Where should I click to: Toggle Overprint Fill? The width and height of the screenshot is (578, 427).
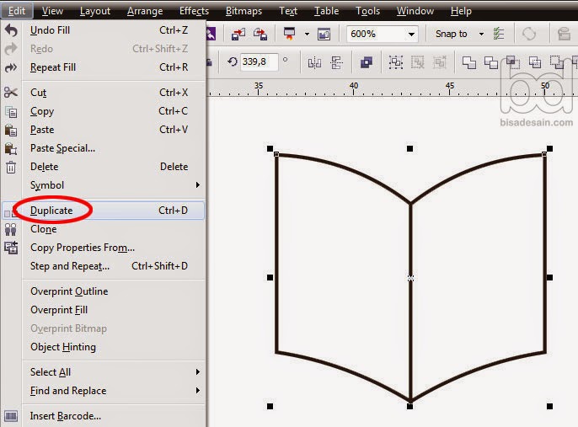(x=103, y=310)
